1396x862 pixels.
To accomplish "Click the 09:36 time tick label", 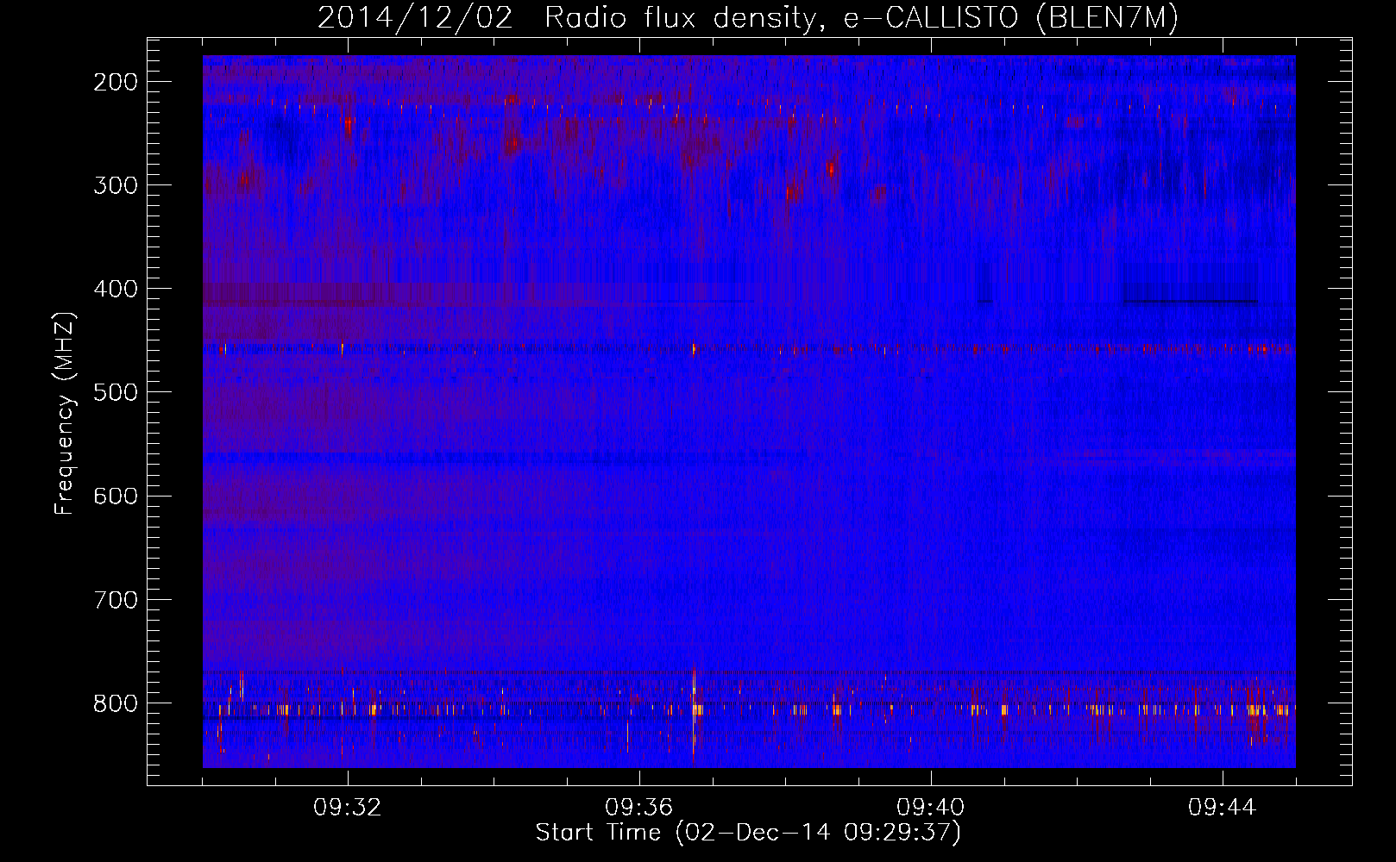I will click(x=639, y=808).
